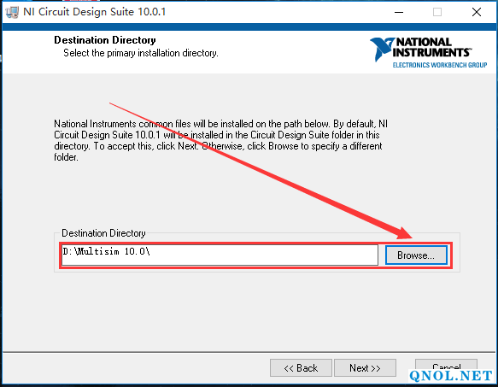Viewport: 498px width, 387px height.
Task: Click the NATIONAL INSTRUMENTS wordmark text
Action: pos(431,47)
